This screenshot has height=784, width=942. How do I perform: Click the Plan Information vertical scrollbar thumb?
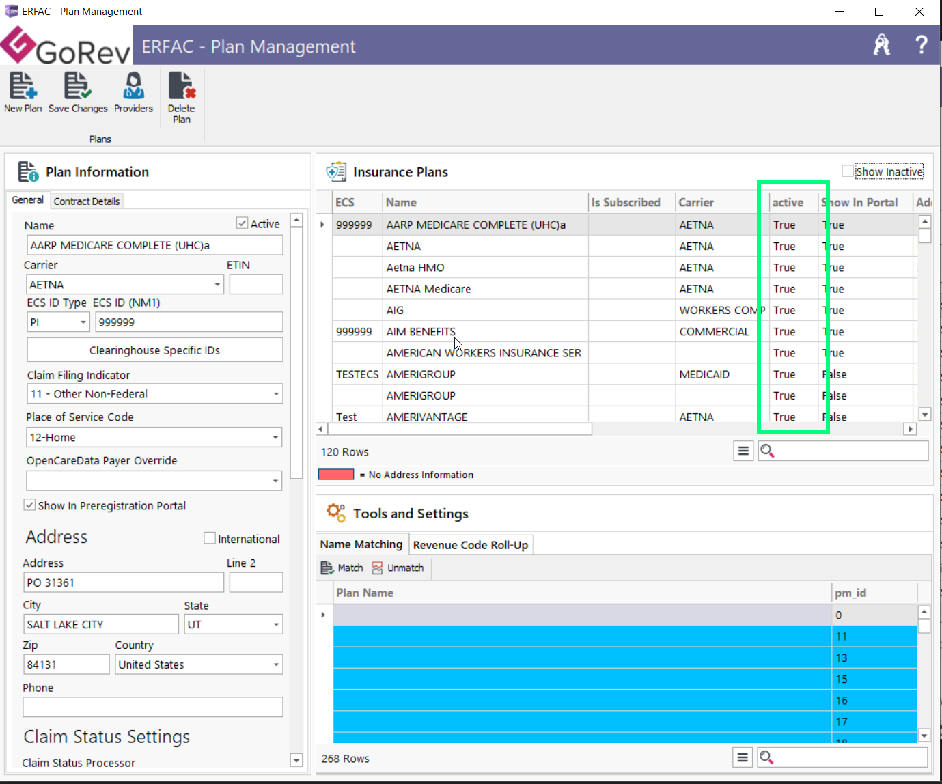click(296, 352)
